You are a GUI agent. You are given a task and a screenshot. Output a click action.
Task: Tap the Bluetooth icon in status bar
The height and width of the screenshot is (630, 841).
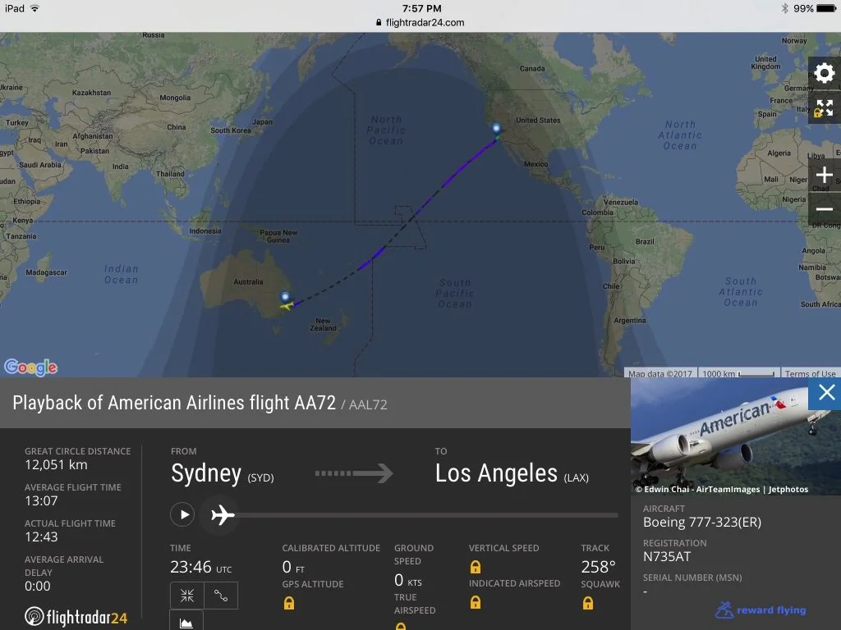(784, 8)
